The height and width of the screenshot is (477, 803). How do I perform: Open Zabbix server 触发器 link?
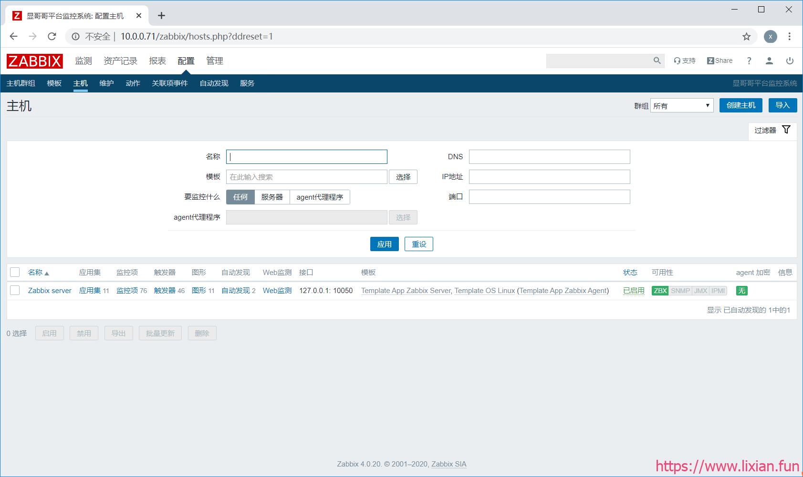click(x=165, y=291)
